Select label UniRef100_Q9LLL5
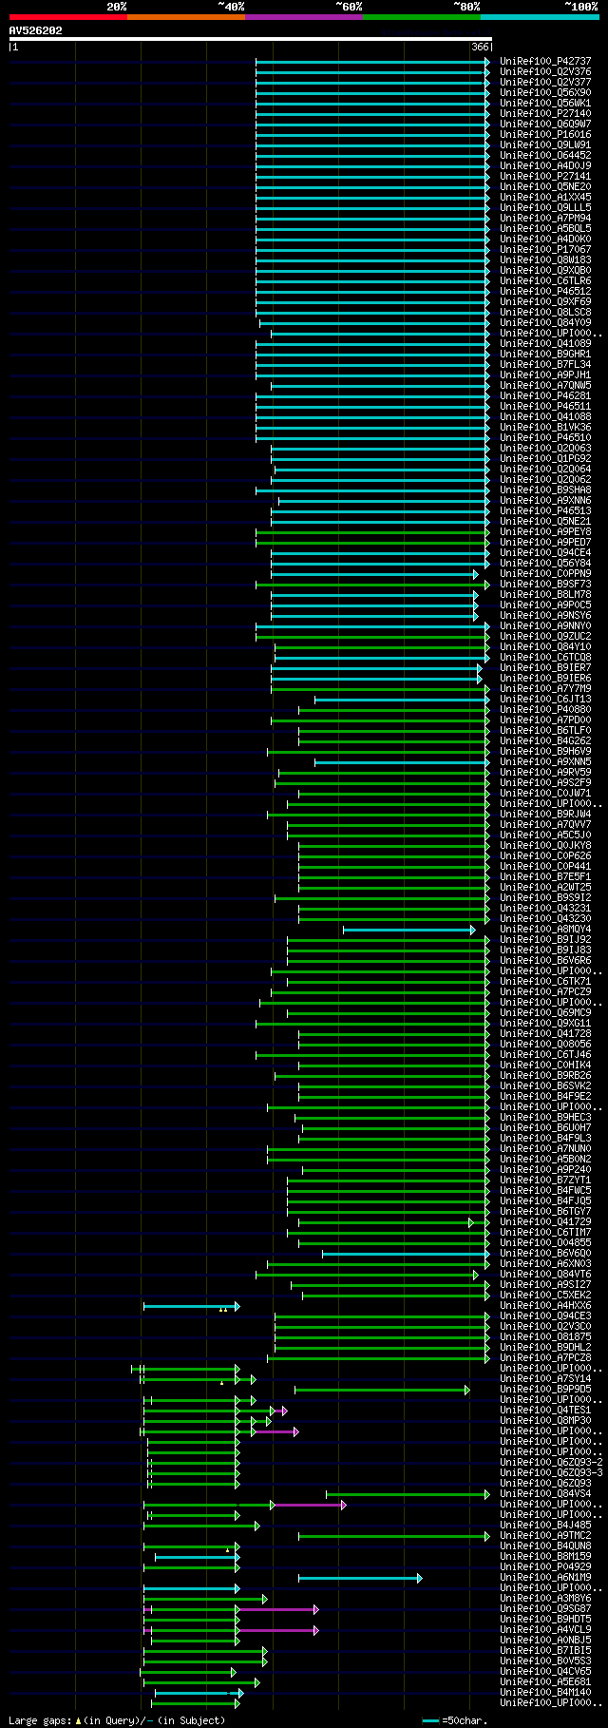This screenshot has width=608, height=1728. coord(545,208)
